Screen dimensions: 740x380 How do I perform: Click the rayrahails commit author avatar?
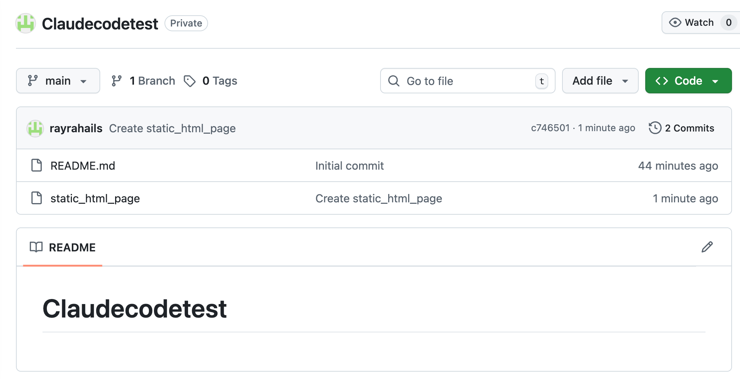[x=35, y=128]
